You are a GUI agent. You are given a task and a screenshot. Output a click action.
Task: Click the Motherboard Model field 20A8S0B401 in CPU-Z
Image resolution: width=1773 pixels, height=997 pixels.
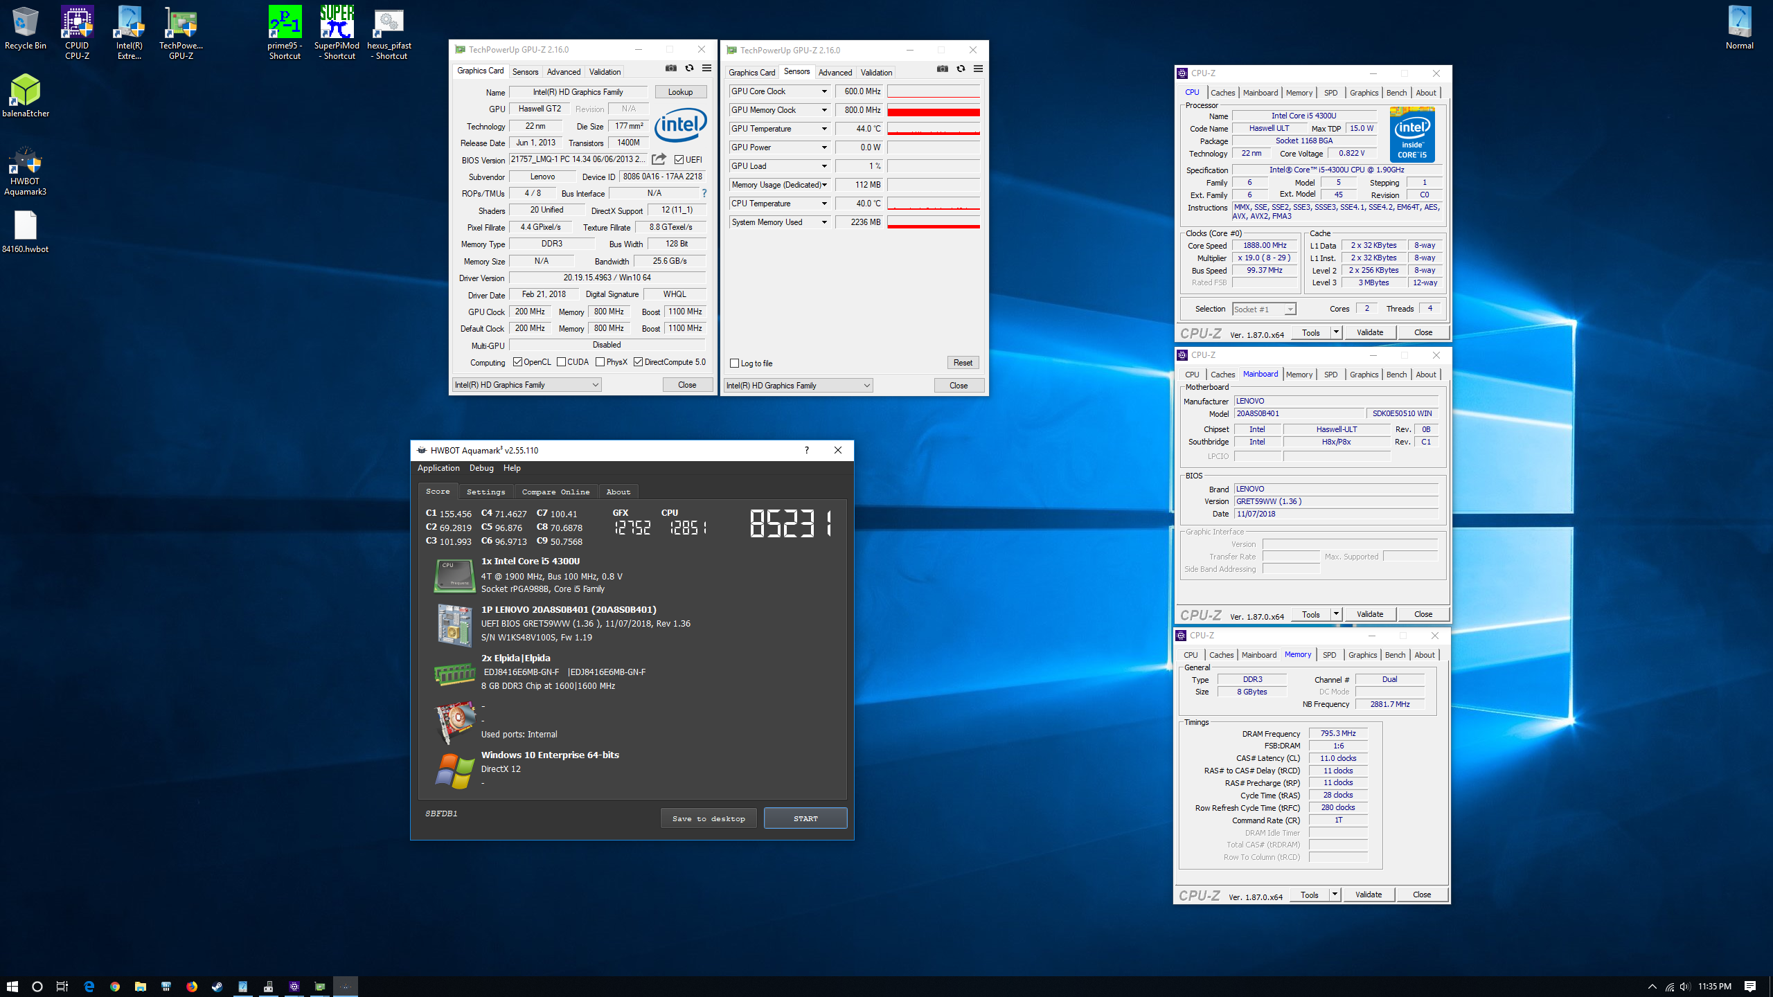pyautogui.click(x=1299, y=413)
